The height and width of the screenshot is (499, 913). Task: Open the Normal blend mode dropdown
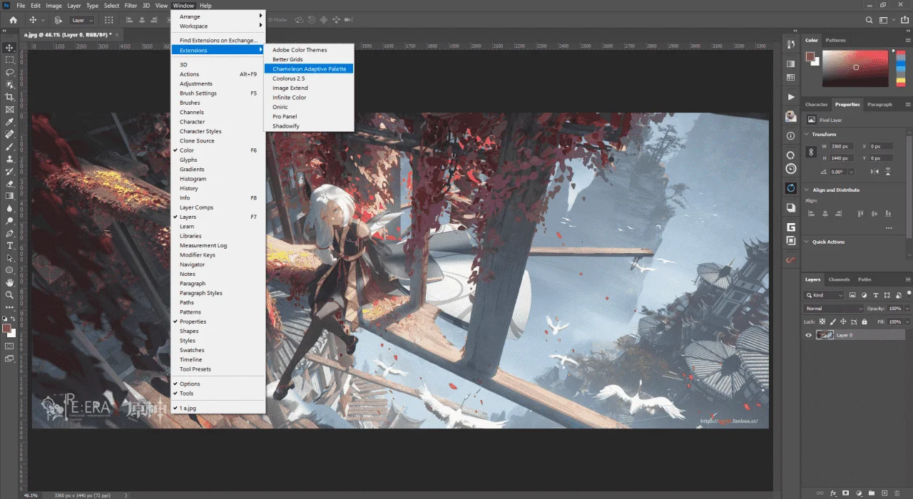pyautogui.click(x=834, y=309)
